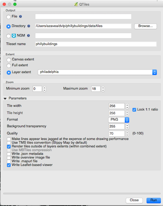Click the NGM shield logo icon

click(x=14, y=35)
